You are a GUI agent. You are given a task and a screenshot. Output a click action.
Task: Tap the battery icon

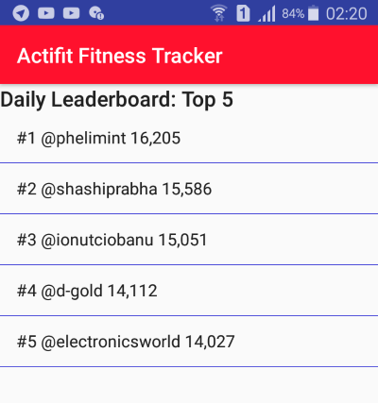tap(313, 13)
